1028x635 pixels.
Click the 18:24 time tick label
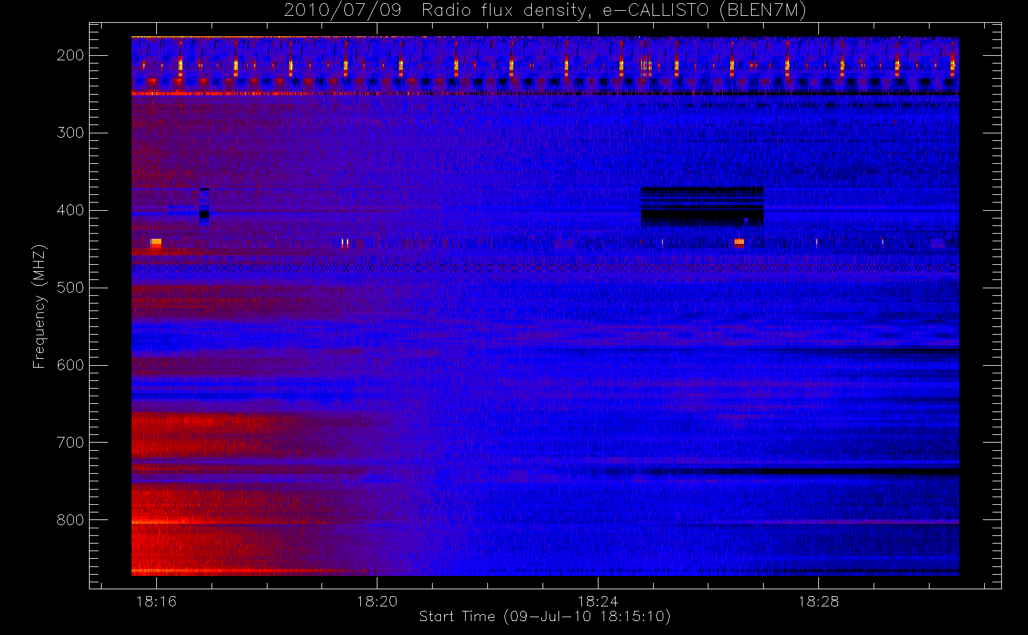coord(597,601)
